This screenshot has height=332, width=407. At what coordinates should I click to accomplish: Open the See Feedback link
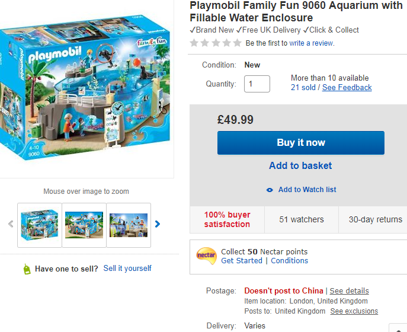(347, 88)
